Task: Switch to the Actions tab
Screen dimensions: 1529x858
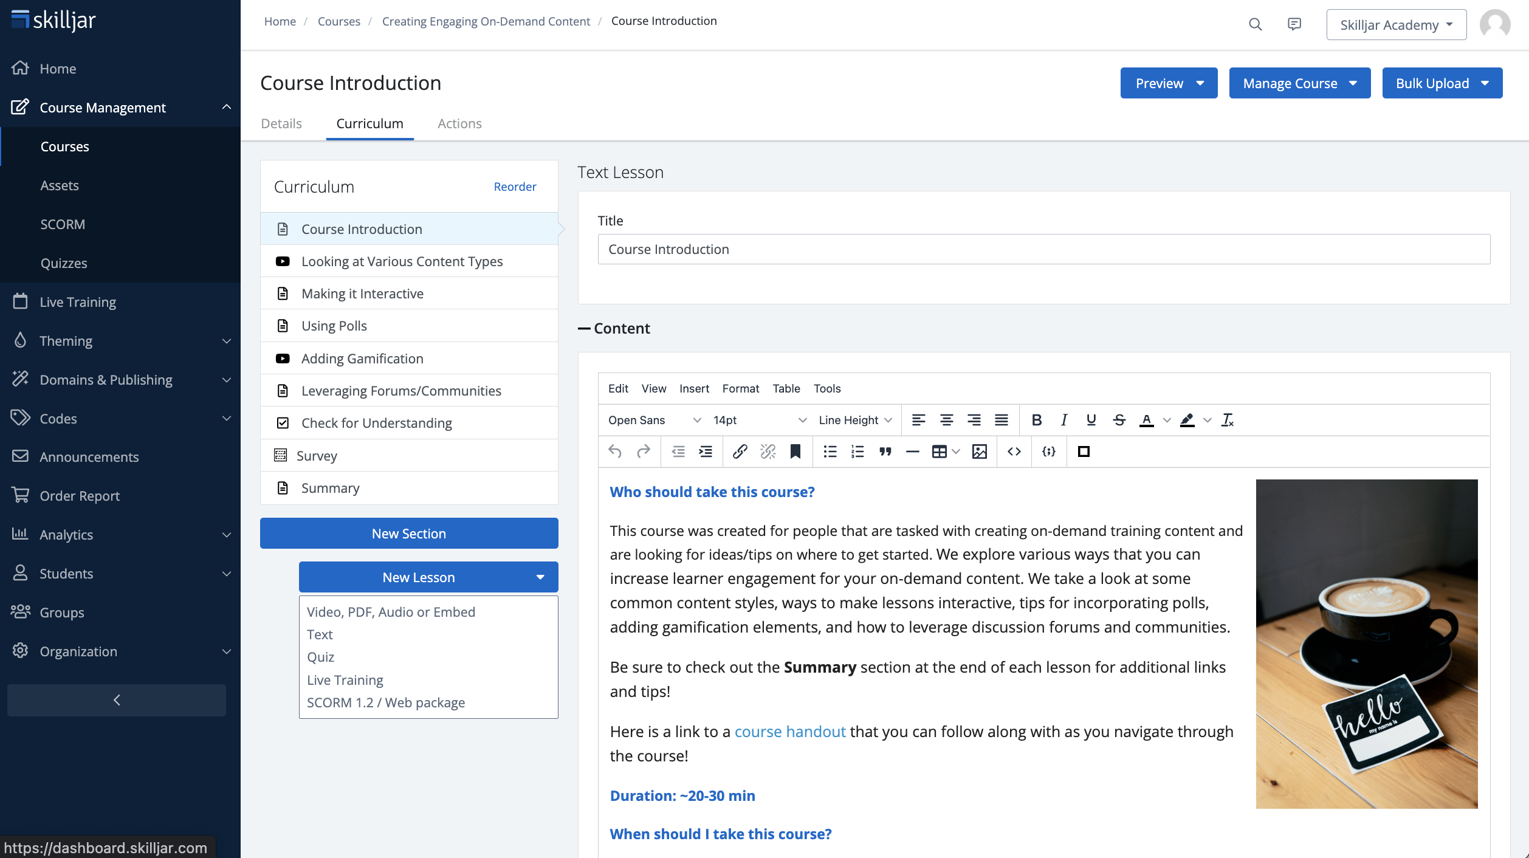Action: (459, 123)
